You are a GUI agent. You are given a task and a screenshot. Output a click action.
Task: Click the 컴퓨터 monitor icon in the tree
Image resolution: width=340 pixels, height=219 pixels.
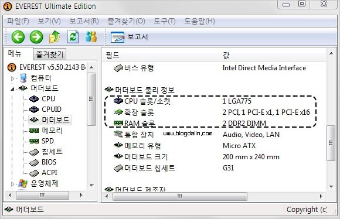(x=23, y=78)
